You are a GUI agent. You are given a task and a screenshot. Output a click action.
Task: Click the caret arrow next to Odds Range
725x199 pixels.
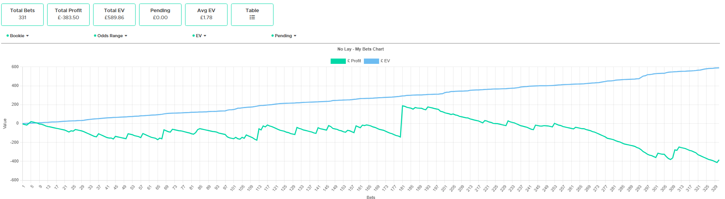[126, 36]
